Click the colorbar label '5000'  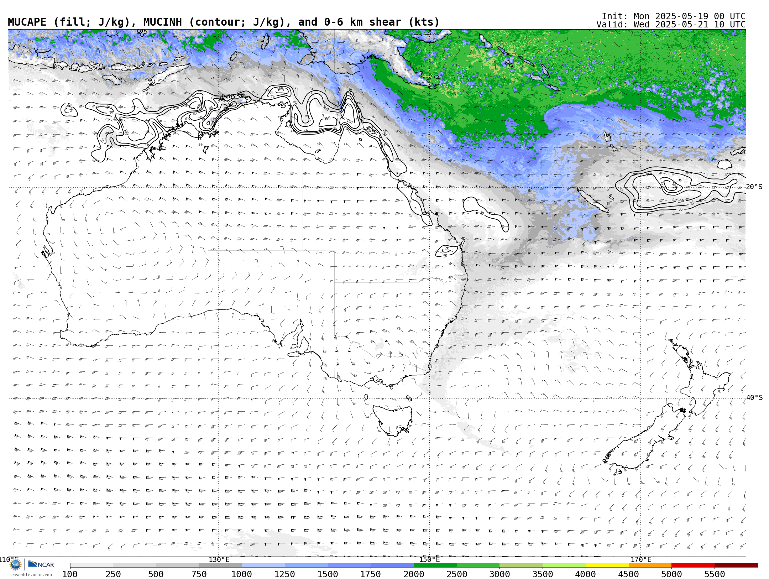(x=671, y=574)
